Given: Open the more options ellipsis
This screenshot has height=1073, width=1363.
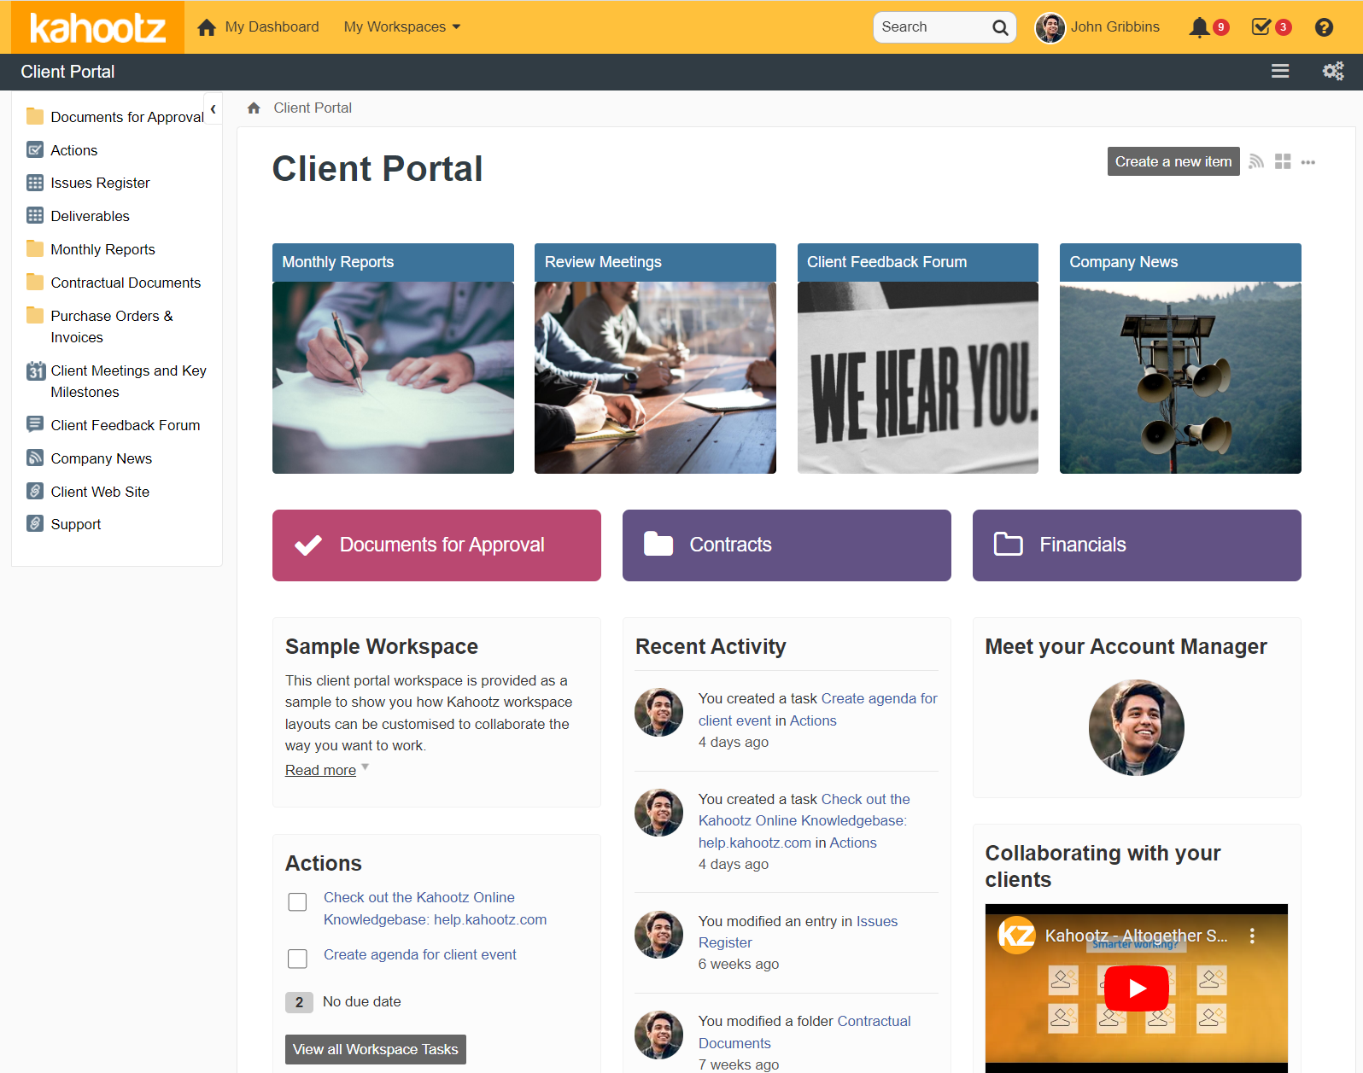Looking at the screenshot, I should (1308, 162).
